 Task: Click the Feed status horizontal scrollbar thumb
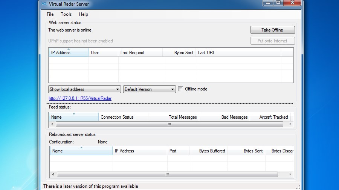tap(169, 124)
